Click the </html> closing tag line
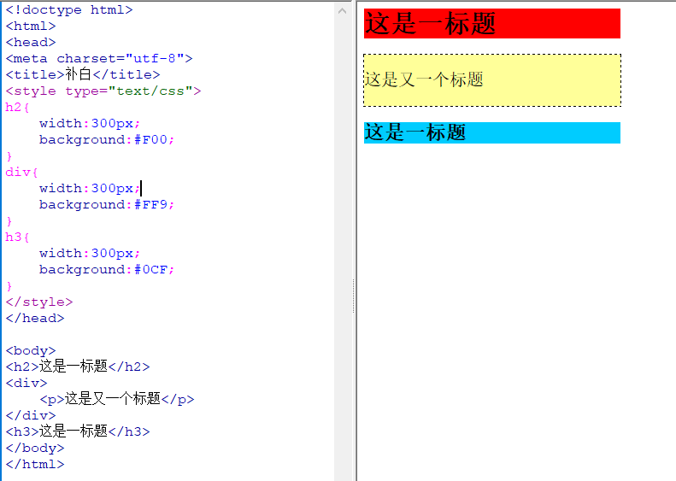The image size is (676, 481). pyautogui.click(x=35, y=464)
